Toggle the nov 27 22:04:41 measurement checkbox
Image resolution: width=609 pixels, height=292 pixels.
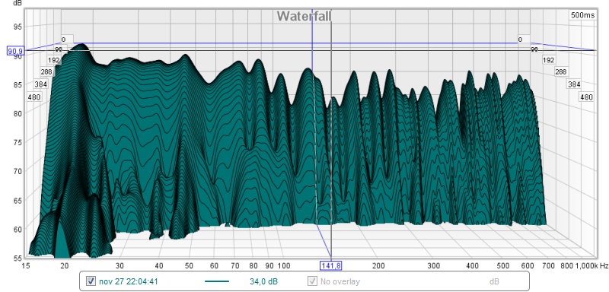click(x=91, y=281)
